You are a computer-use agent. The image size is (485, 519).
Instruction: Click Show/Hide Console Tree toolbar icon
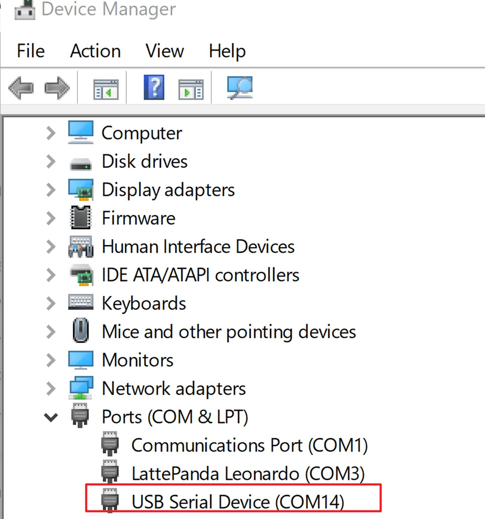point(106,89)
